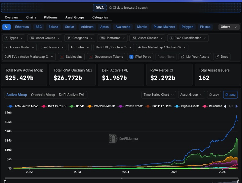Toggle Total Active Mcap legend marker
This screenshot has height=183, width=242.
pyautogui.click(x=10, y=106)
